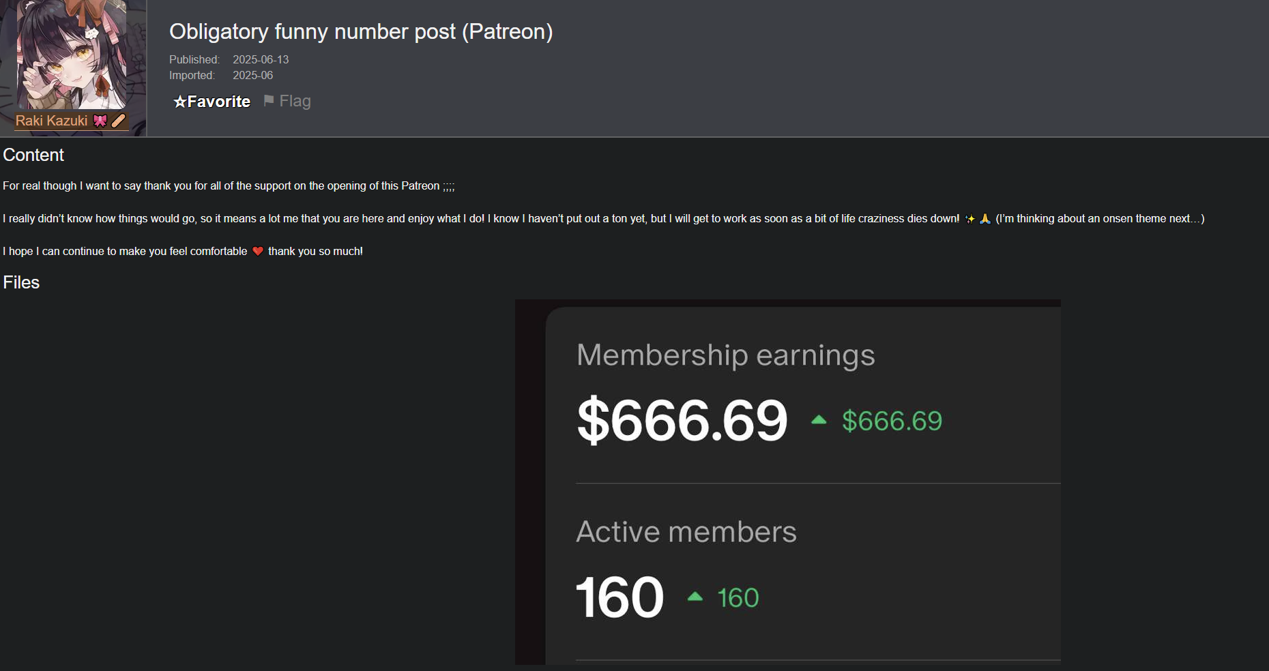Click the flag icon next to Flag

click(269, 100)
